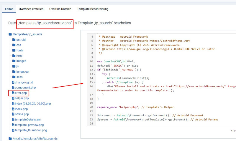Image resolution: width=236 pixels, height=141 pixels.
Task: Click the offline.php file icon
Action: 13,114
